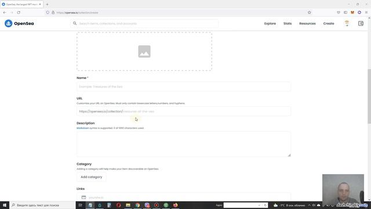The width and height of the screenshot is (371, 209).
Task: Open the Firefox hamburger menu
Action: point(366,13)
